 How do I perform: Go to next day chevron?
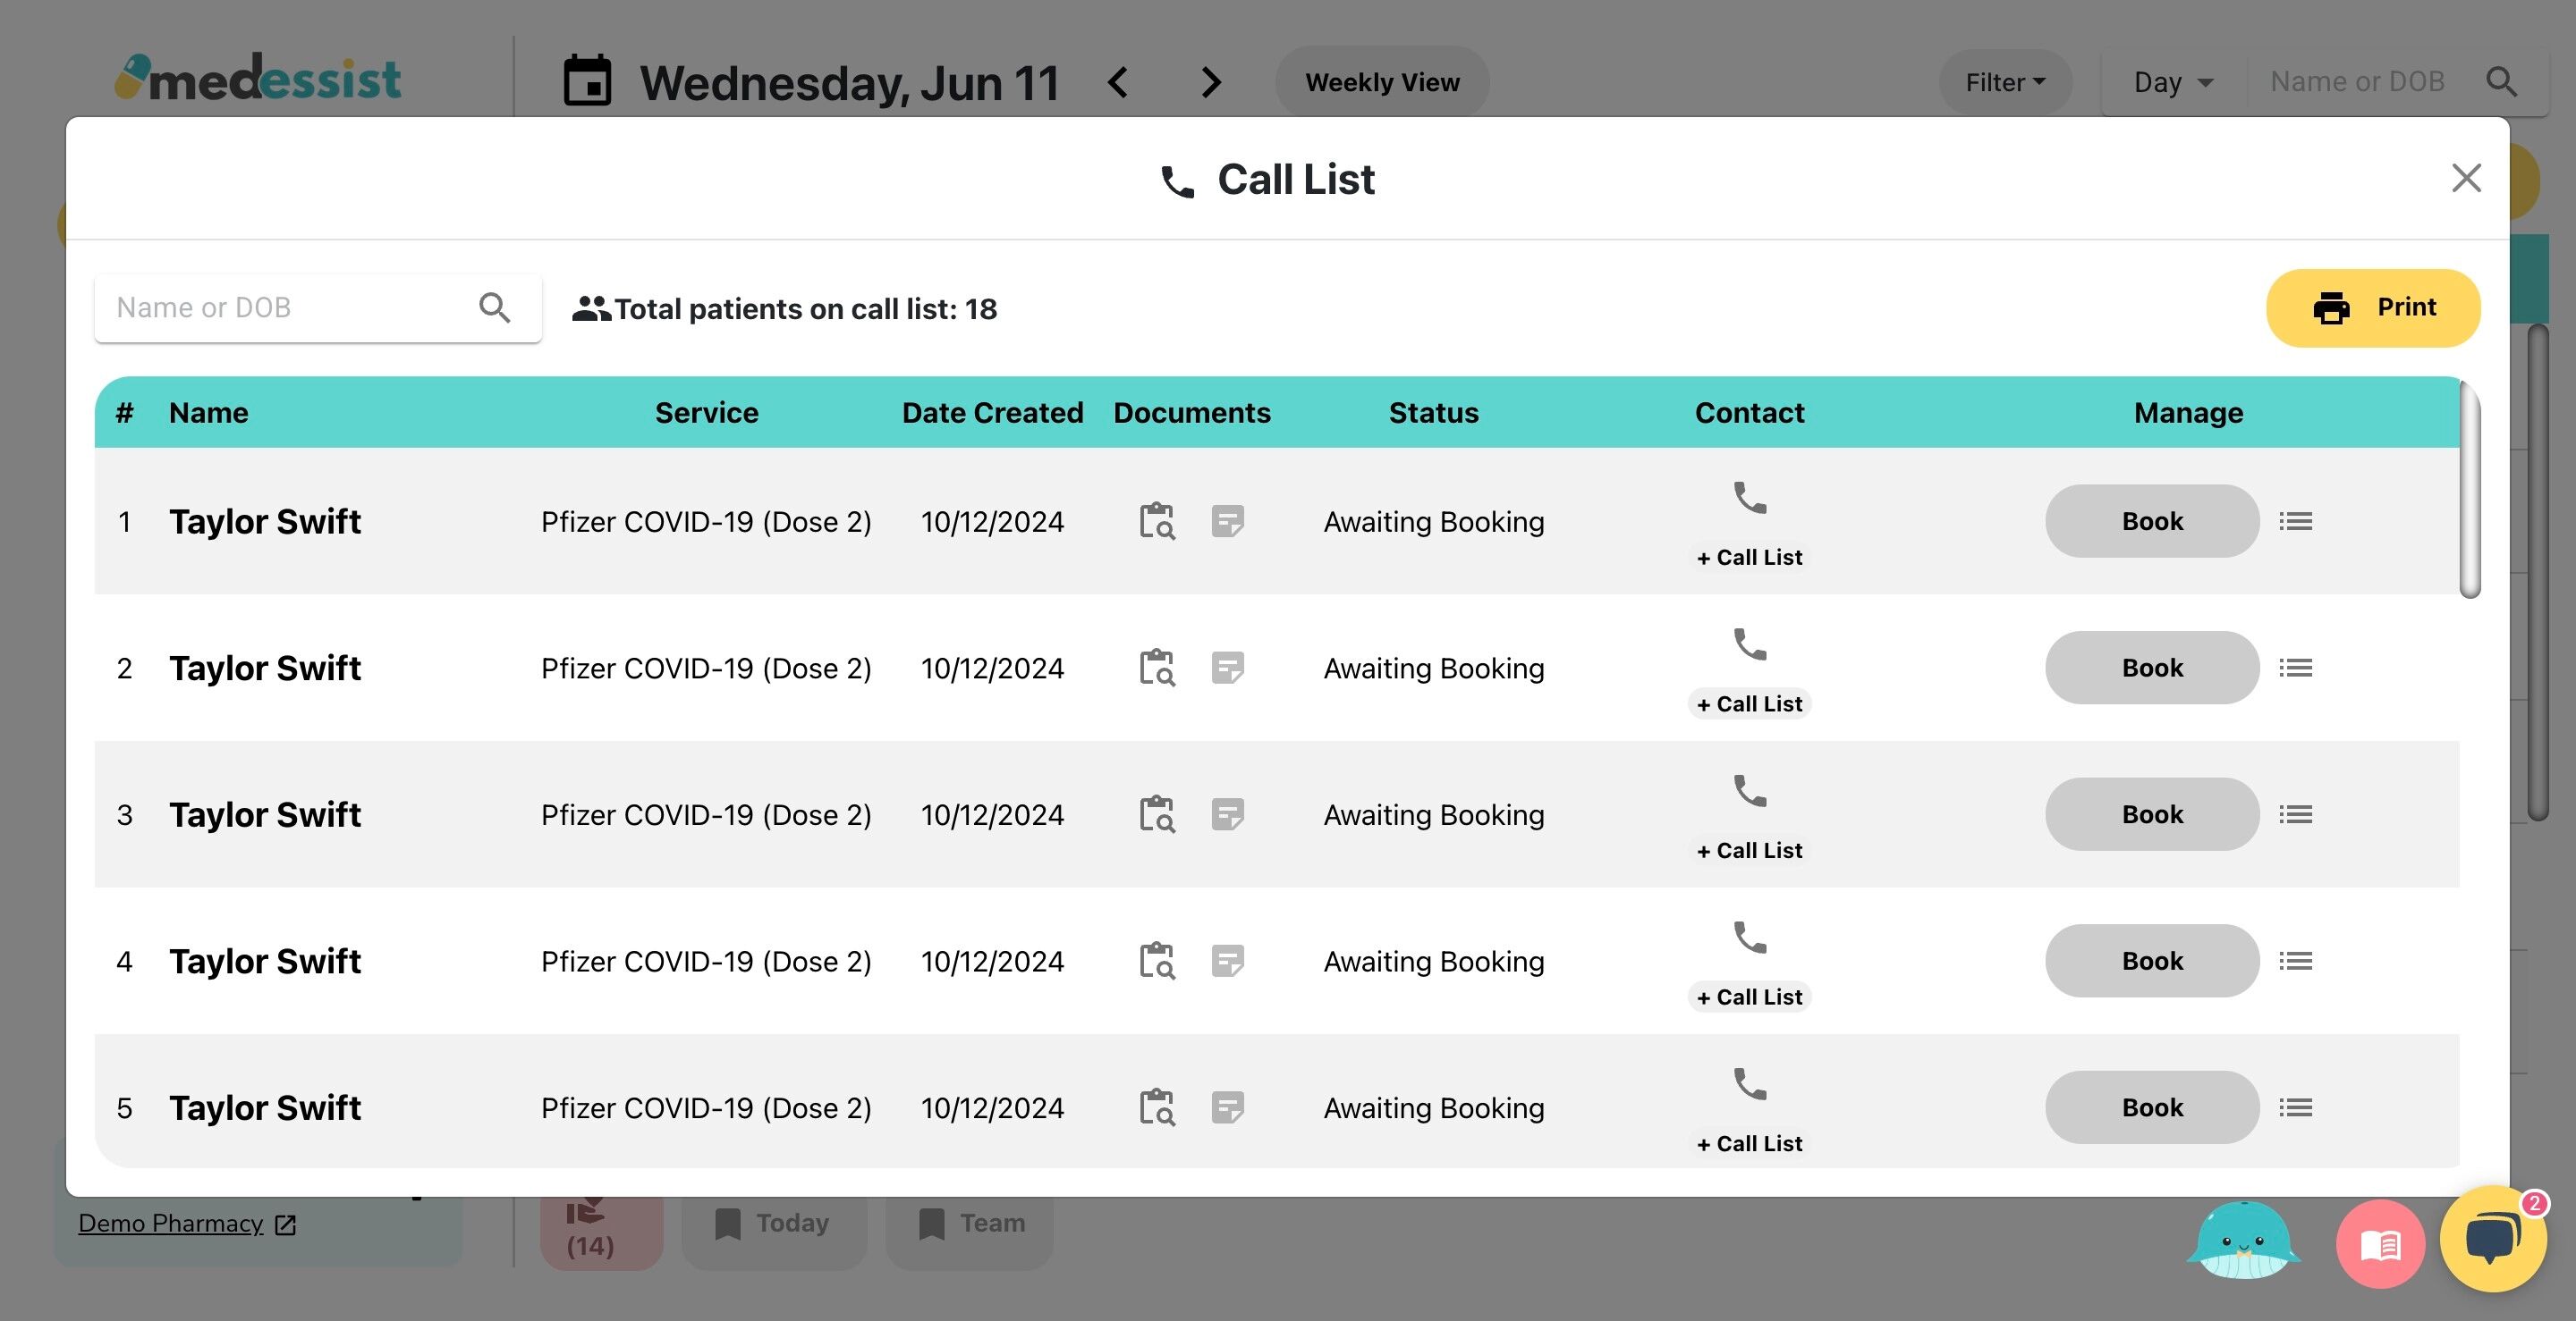(x=1211, y=82)
